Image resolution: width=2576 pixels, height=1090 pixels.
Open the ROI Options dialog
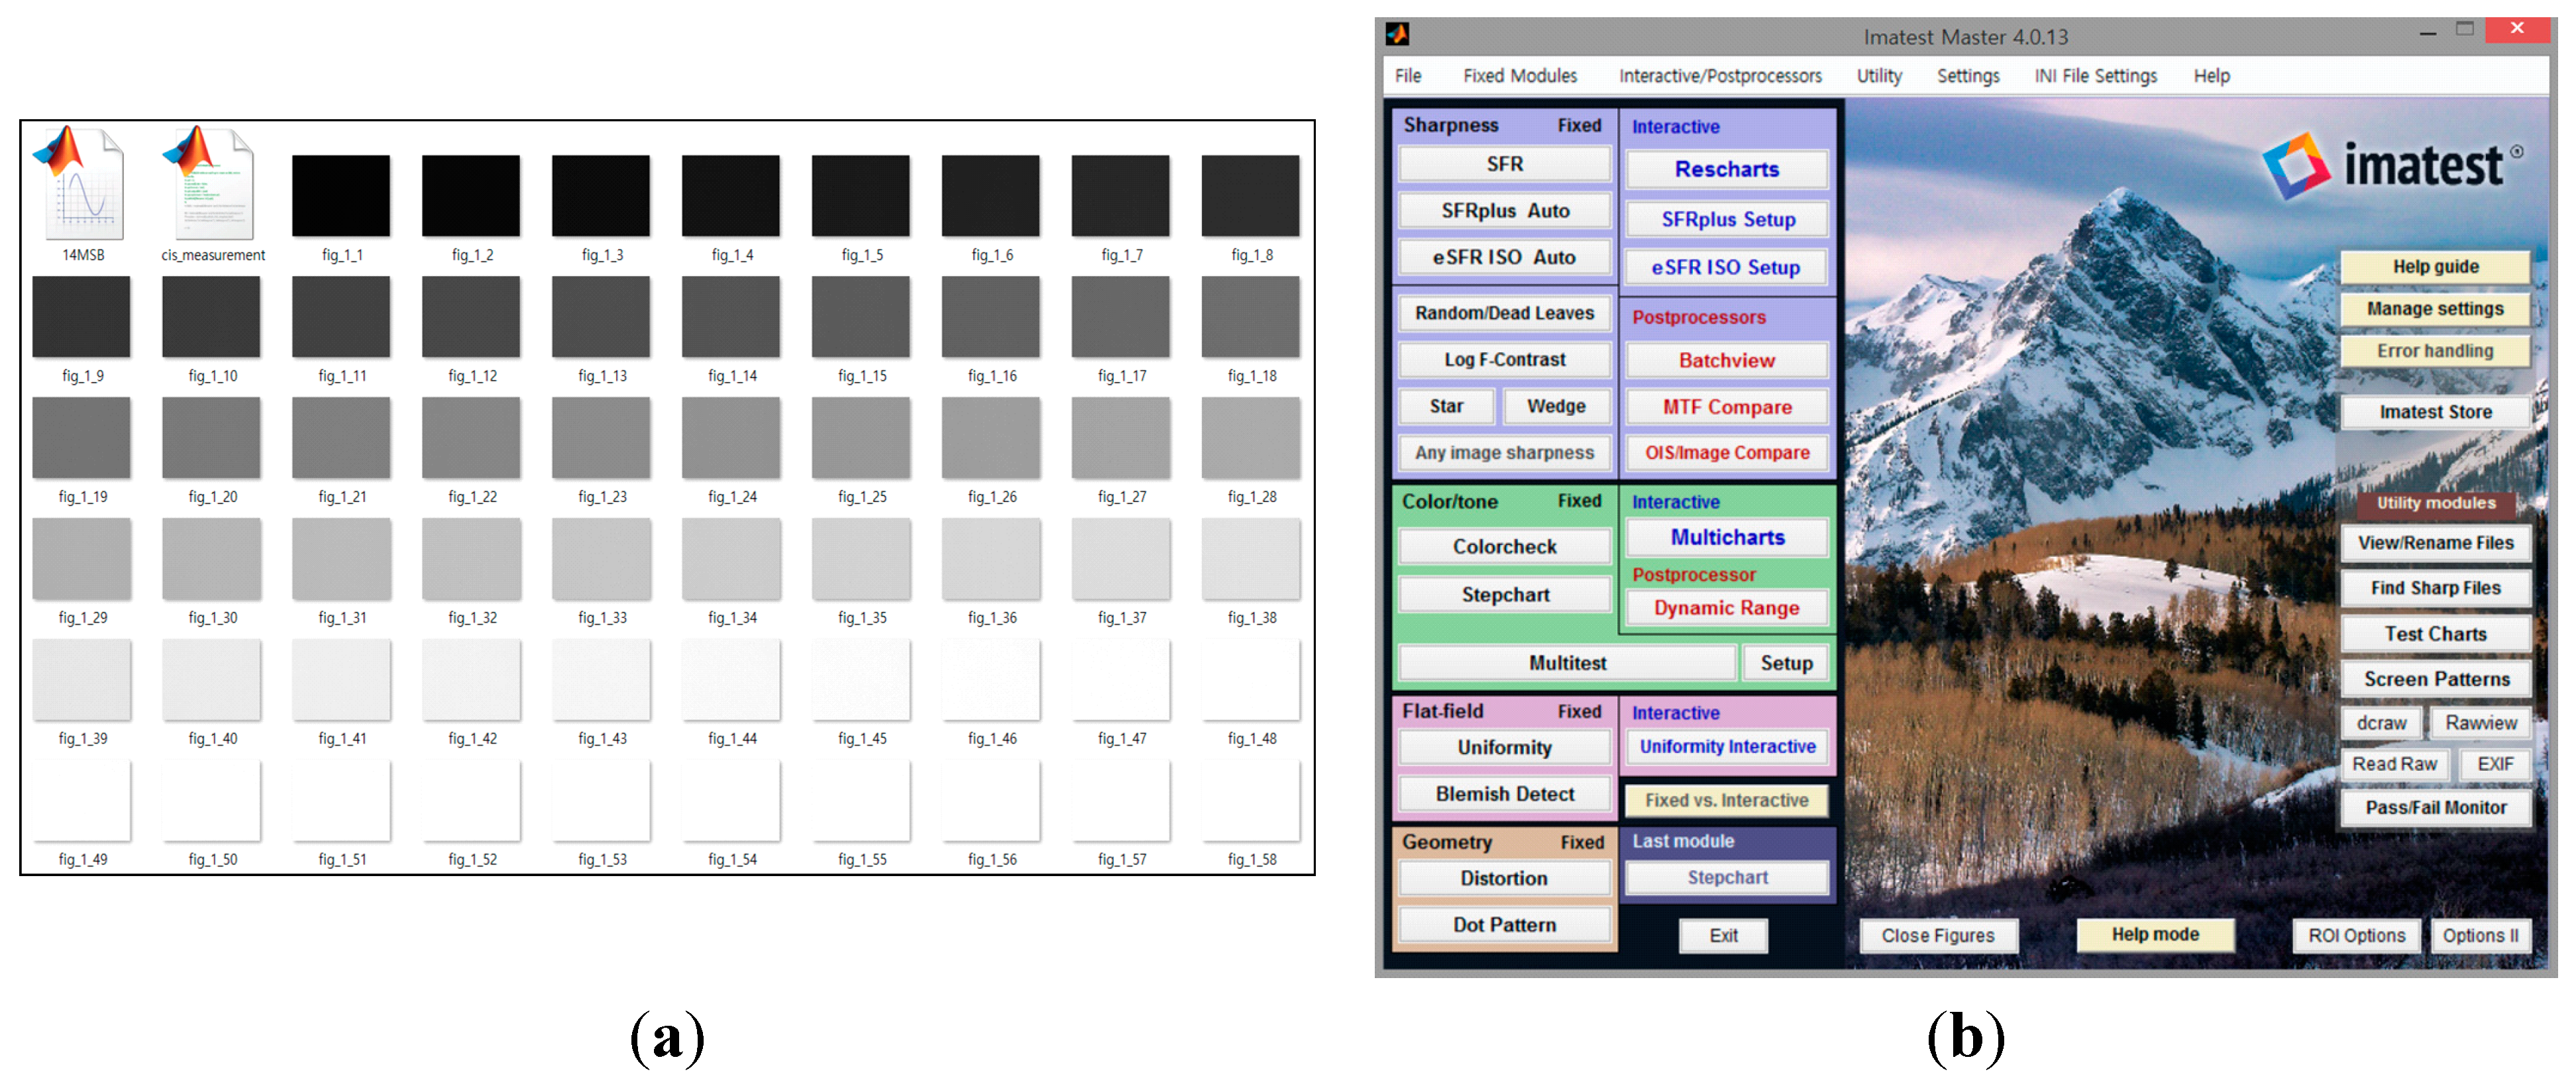2356,935
